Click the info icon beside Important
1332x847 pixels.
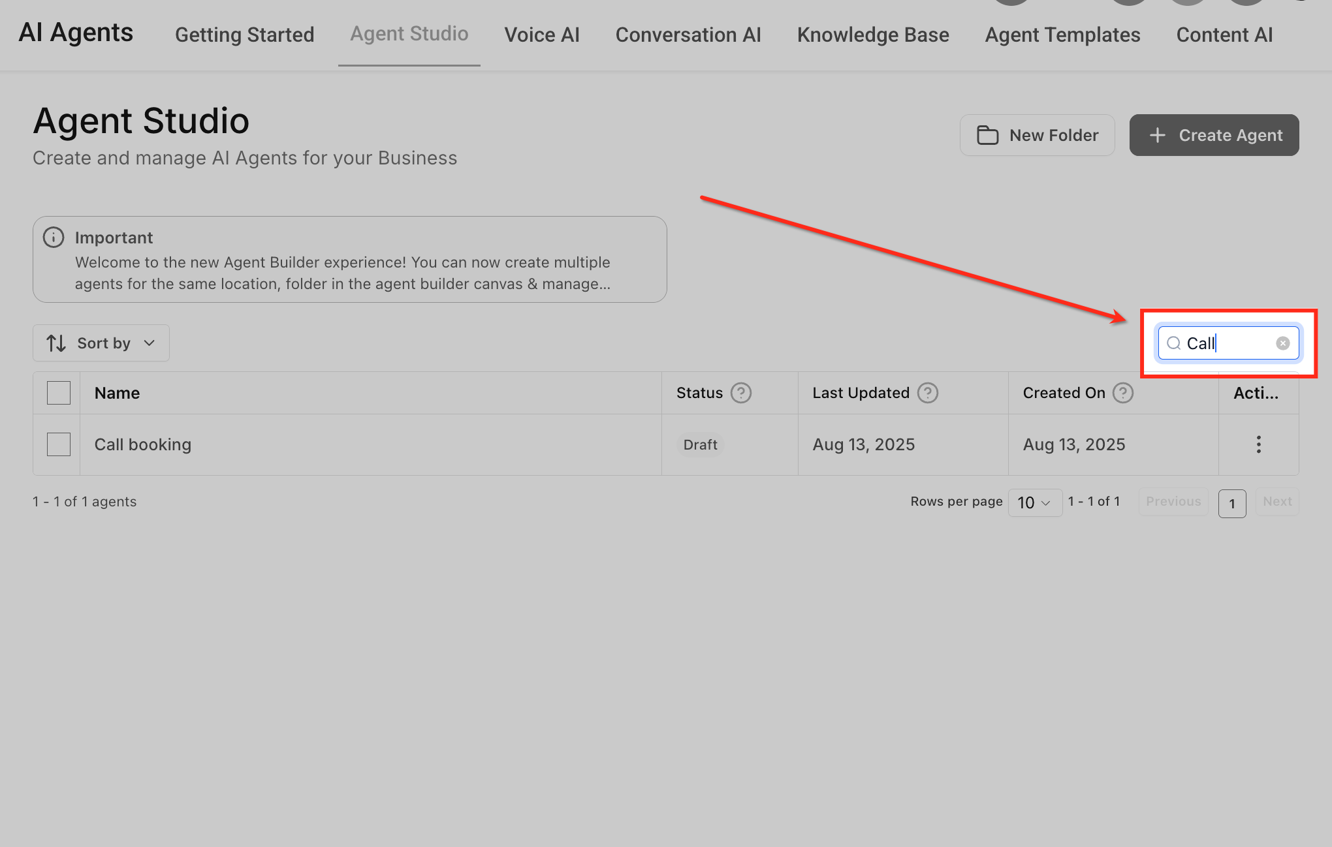point(54,238)
